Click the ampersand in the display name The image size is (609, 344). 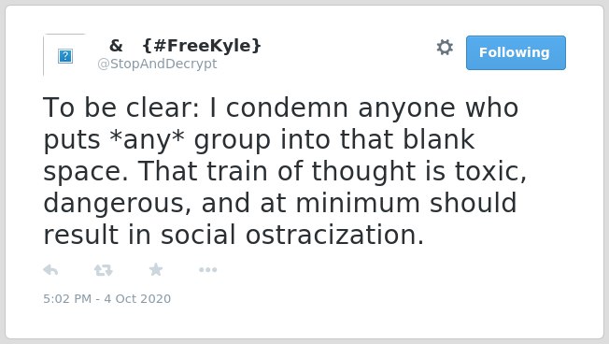(x=116, y=46)
